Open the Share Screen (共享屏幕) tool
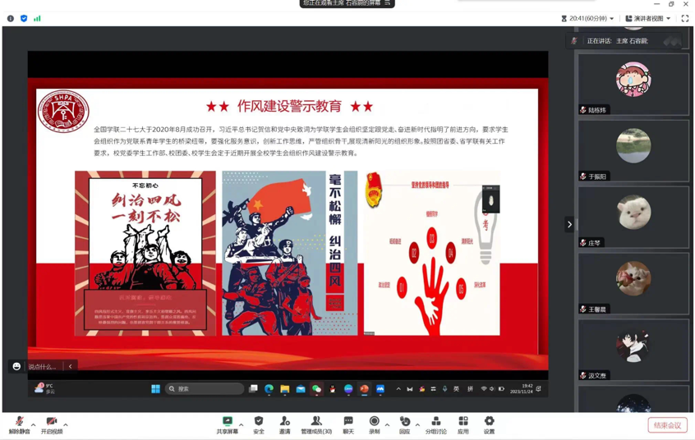 228,424
